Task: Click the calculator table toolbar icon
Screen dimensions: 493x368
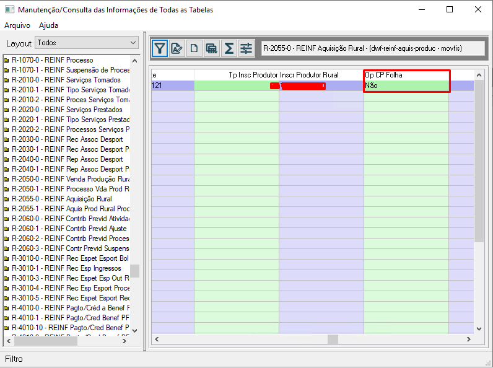Action: point(212,48)
